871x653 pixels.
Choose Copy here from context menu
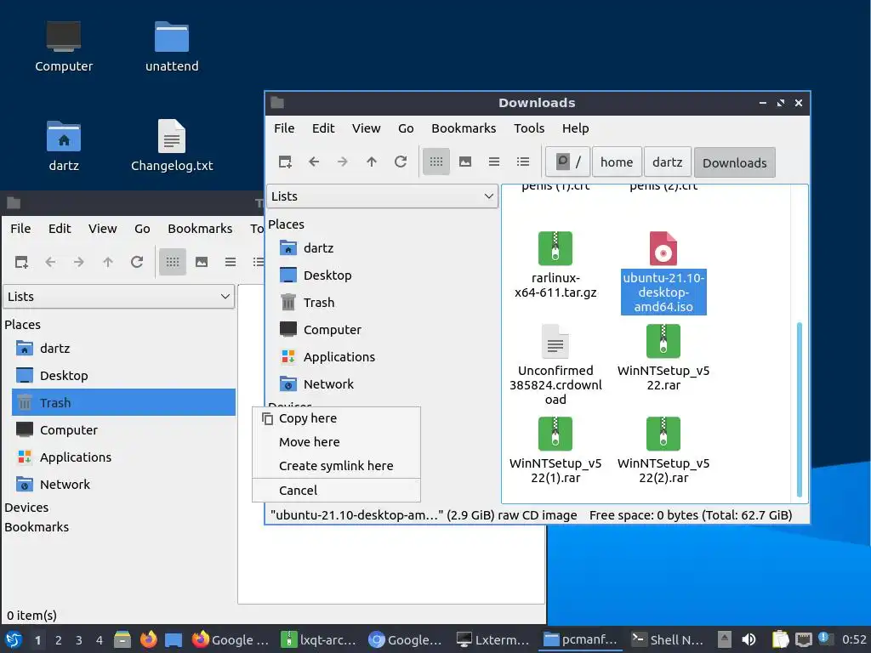[336, 418]
